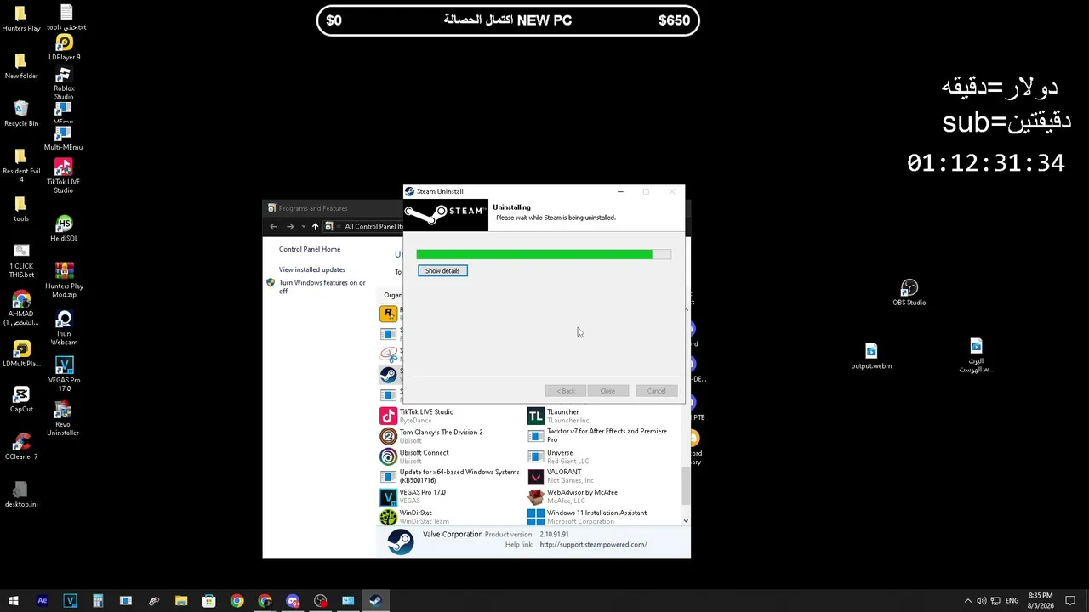Open recent locations dropdown in Control Panel
Image resolution: width=1089 pixels, height=612 pixels.
[x=303, y=226]
